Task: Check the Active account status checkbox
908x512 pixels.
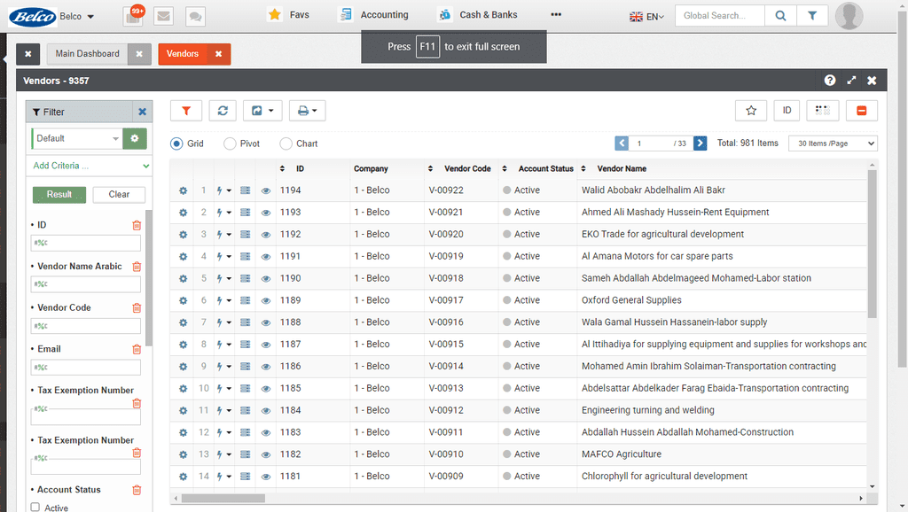Action: (x=35, y=508)
